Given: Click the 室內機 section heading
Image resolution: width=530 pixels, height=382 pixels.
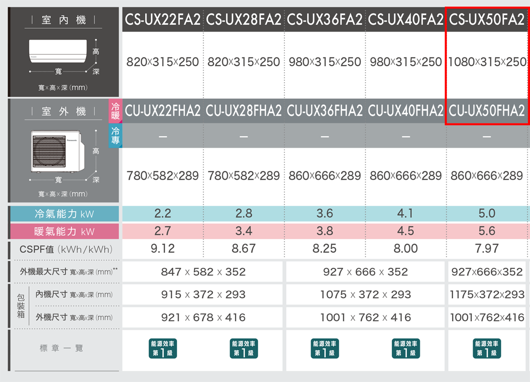Looking at the screenshot, I should [x=64, y=20].
